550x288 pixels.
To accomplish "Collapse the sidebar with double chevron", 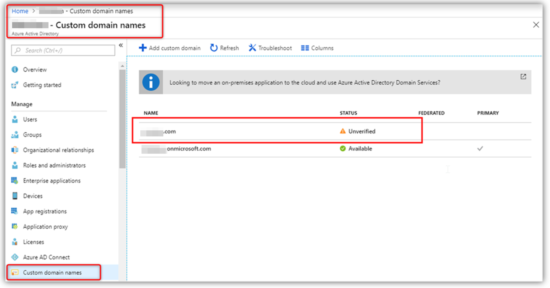I will click(121, 45).
